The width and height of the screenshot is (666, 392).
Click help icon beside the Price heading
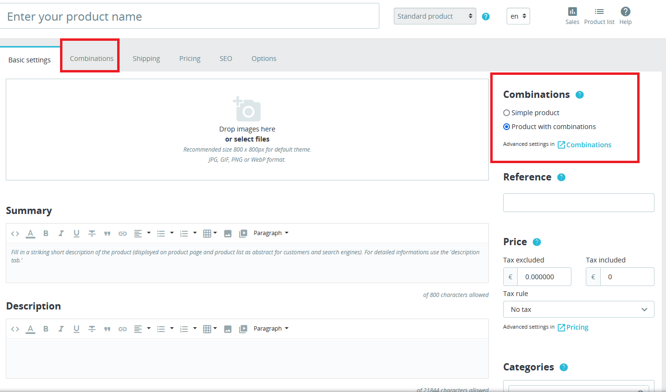pos(537,242)
